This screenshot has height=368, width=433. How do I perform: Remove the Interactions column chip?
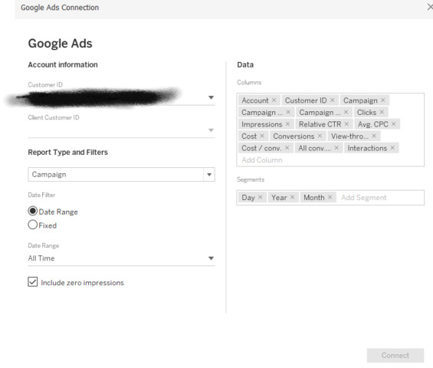[392, 148]
